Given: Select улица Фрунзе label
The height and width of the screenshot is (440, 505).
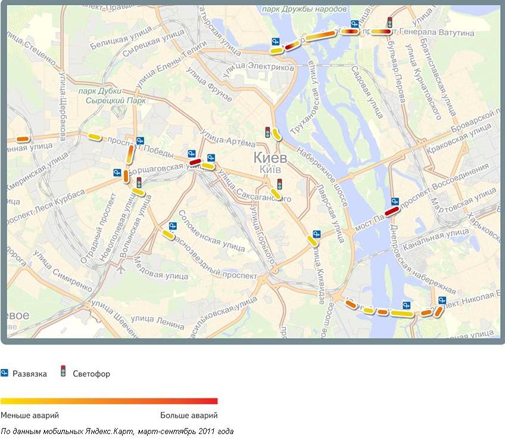Looking at the screenshot, I should click(210, 85).
